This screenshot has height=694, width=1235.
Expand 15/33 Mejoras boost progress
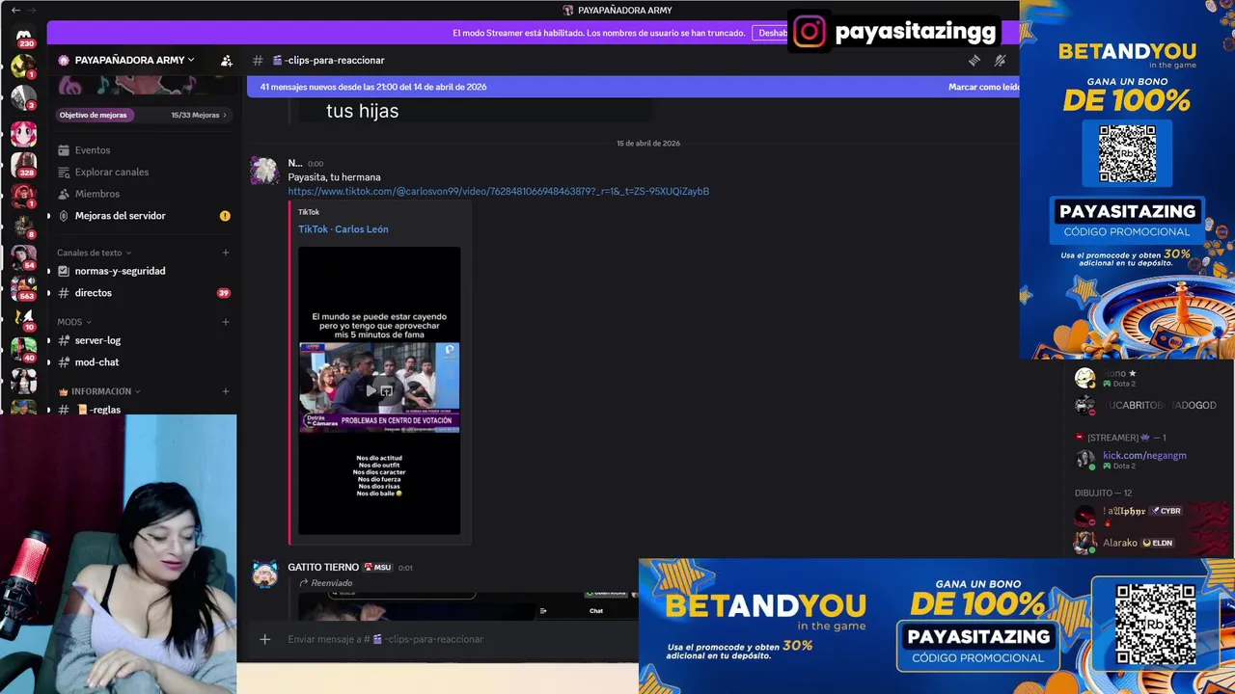pos(199,115)
